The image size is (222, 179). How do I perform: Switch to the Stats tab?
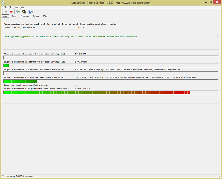click(14, 16)
